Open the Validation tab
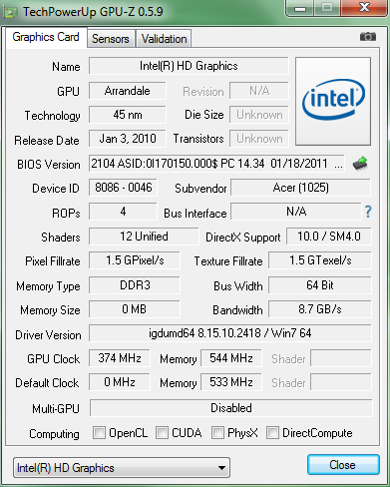Image resolution: width=390 pixels, height=487 pixels. 164,39
